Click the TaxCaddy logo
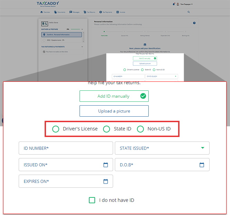This screenshot has width=230, height=215. click(x=48, y=4)
